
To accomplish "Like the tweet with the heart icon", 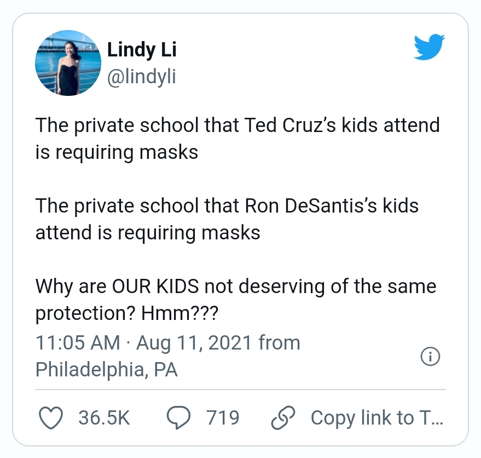I will 51,418.
